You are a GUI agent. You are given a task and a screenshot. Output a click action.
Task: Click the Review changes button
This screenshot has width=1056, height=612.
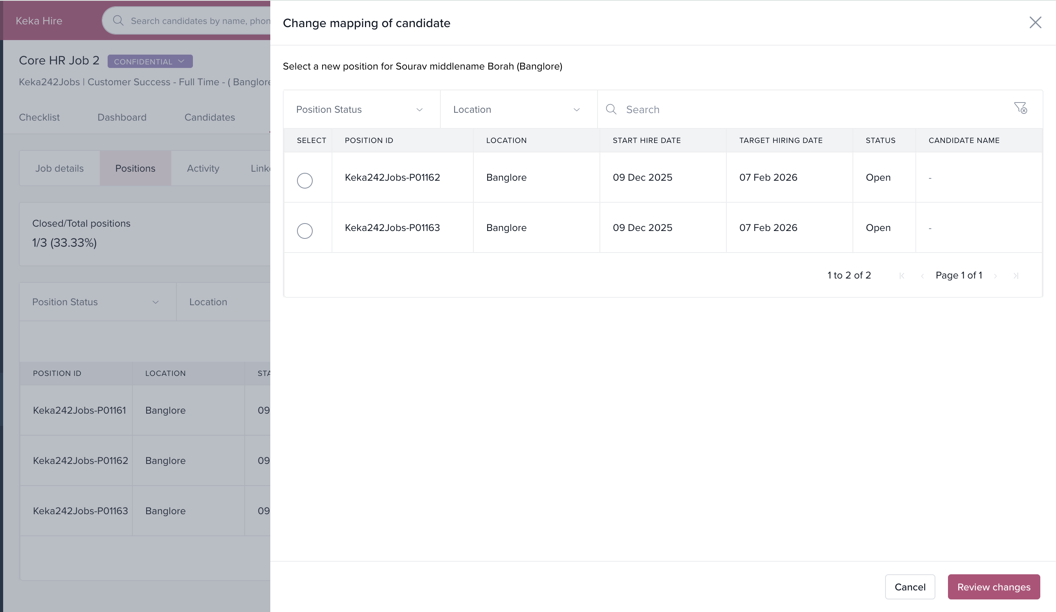tap(993, 587)
